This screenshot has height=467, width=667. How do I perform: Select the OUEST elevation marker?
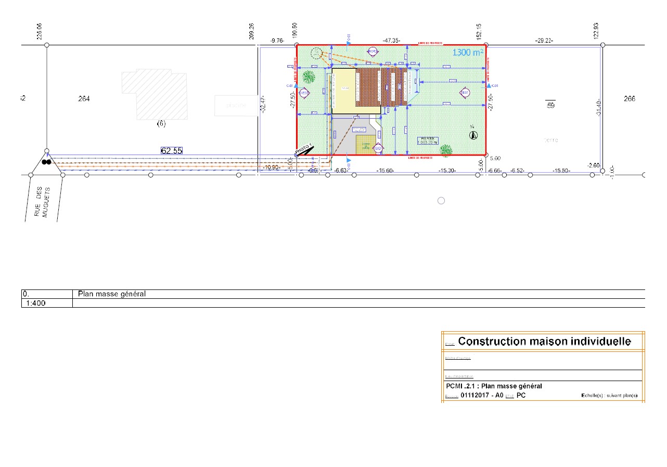click(x=305, y=93)
